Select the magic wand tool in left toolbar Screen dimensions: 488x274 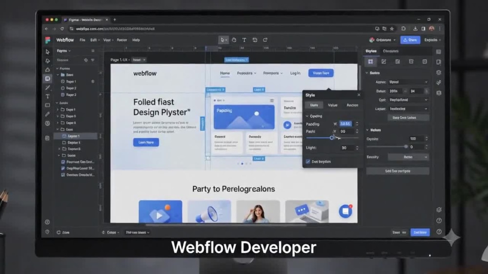pyautogui.click(x=47, y=88)
